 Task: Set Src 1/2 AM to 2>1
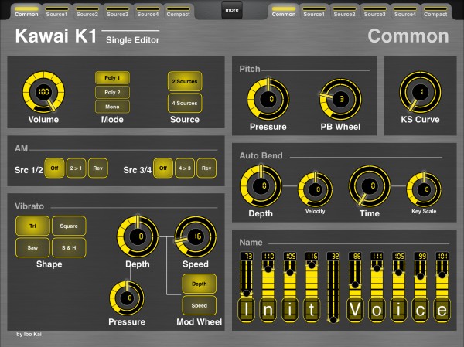[76, 168]
